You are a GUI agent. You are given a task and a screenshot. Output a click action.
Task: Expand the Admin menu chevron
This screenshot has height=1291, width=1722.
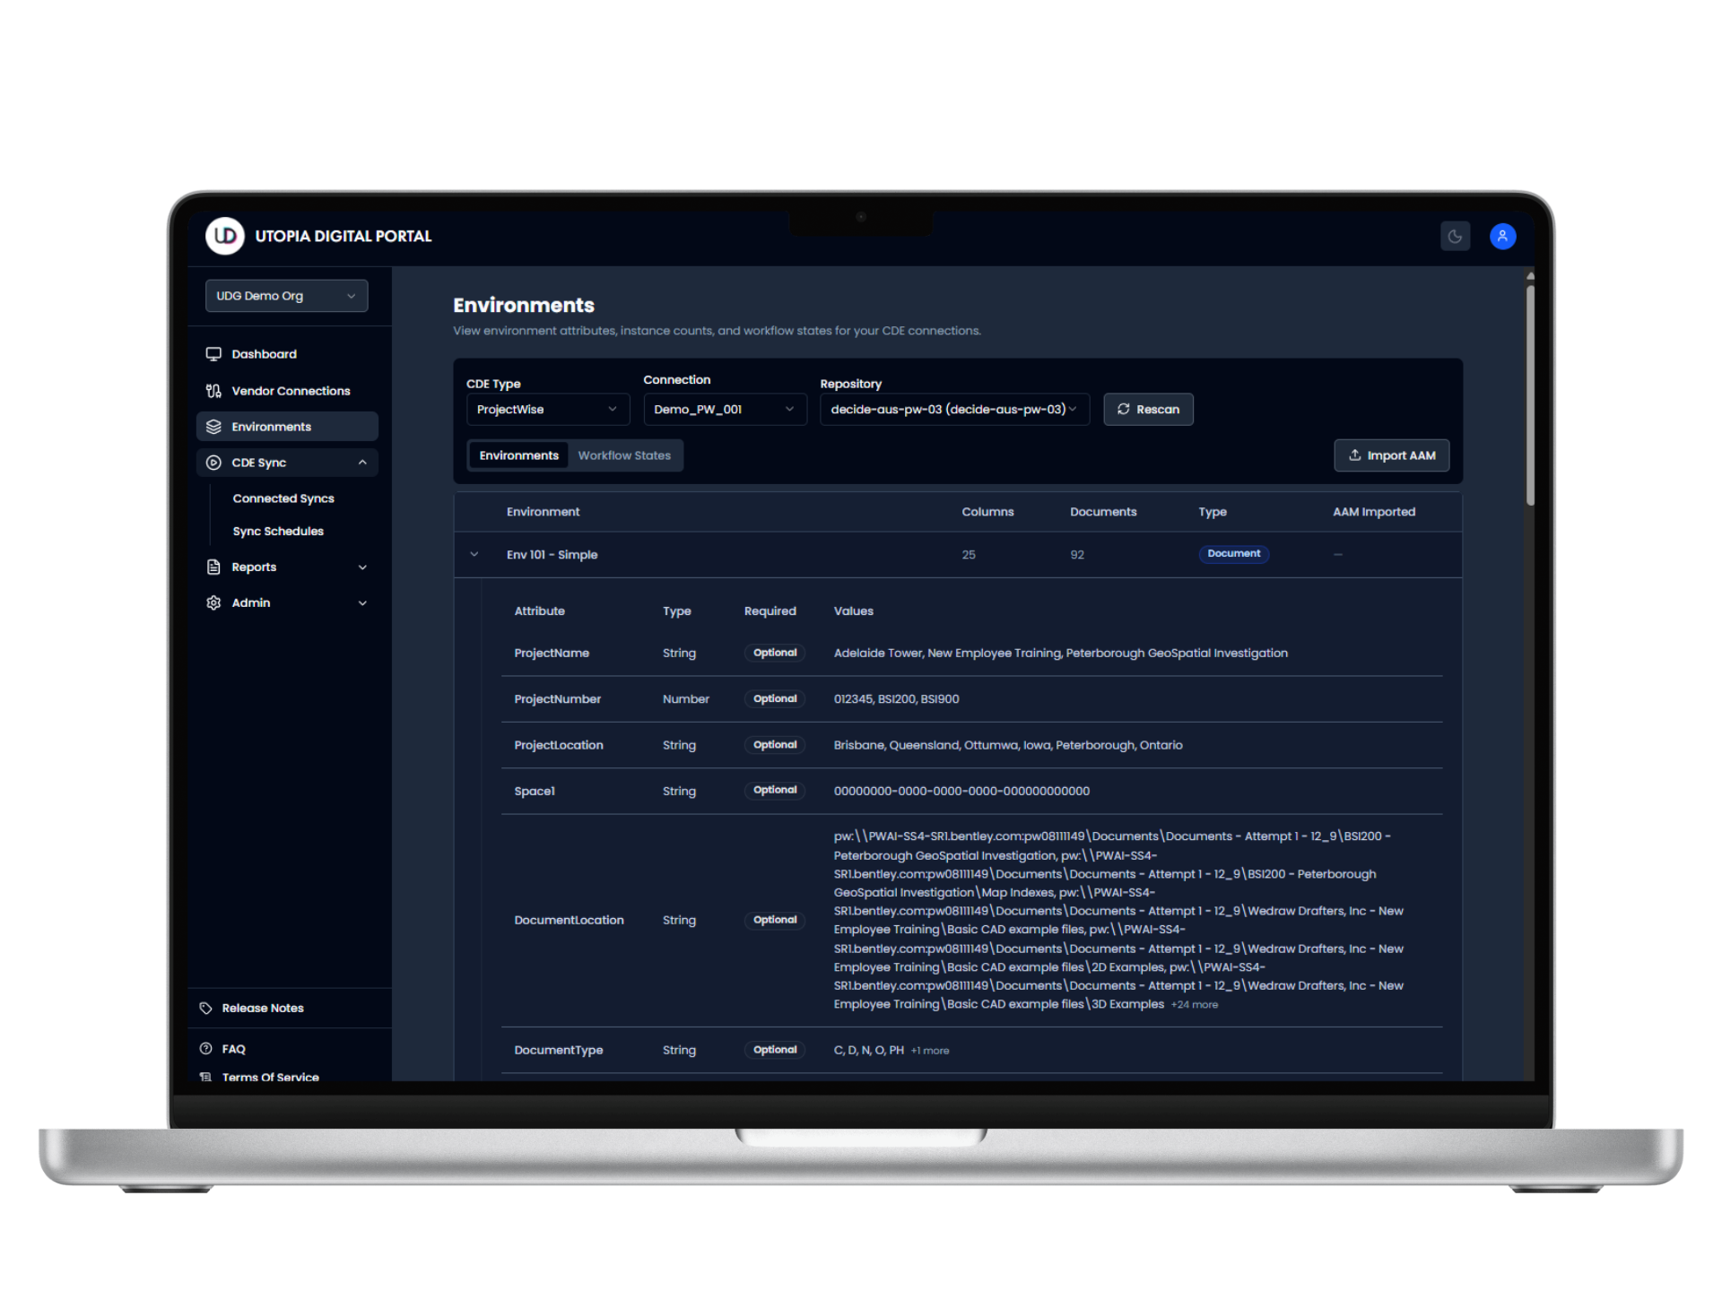362,602
